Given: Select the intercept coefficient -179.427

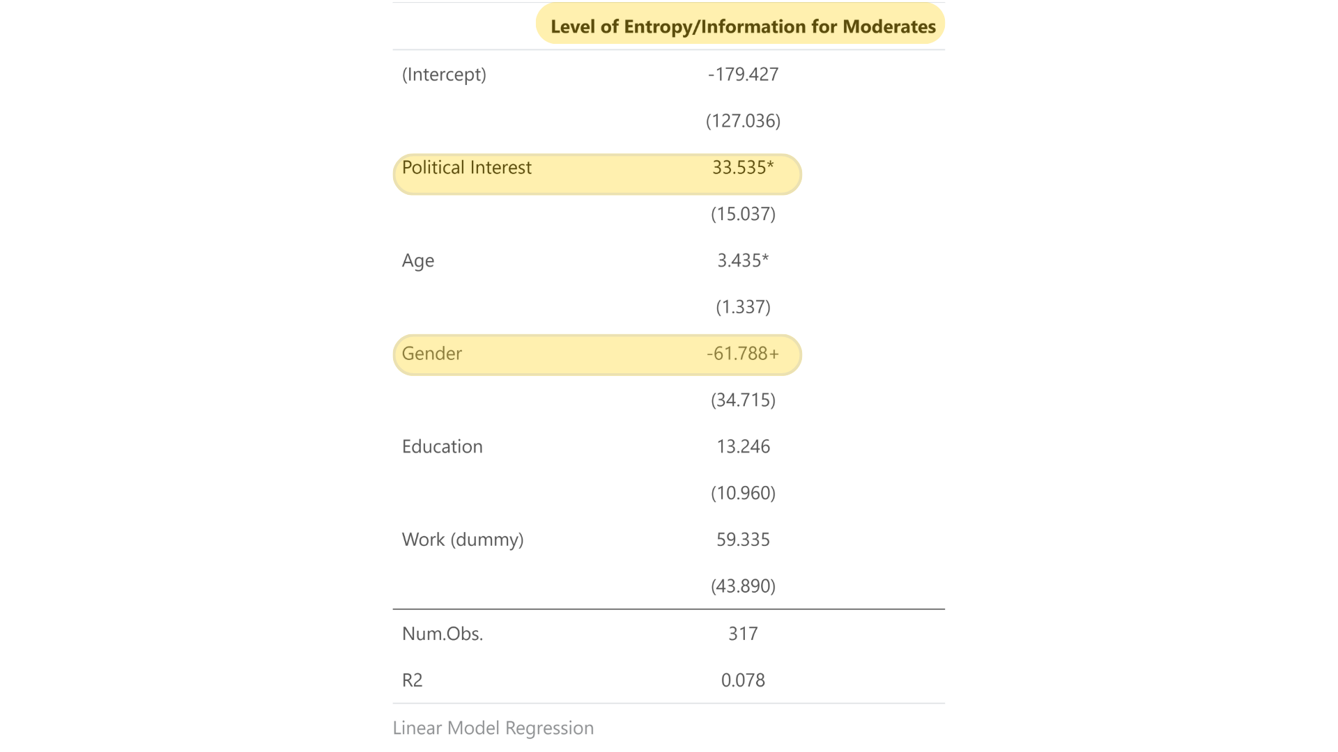Looking at the screenshot, I should [743, 75].
